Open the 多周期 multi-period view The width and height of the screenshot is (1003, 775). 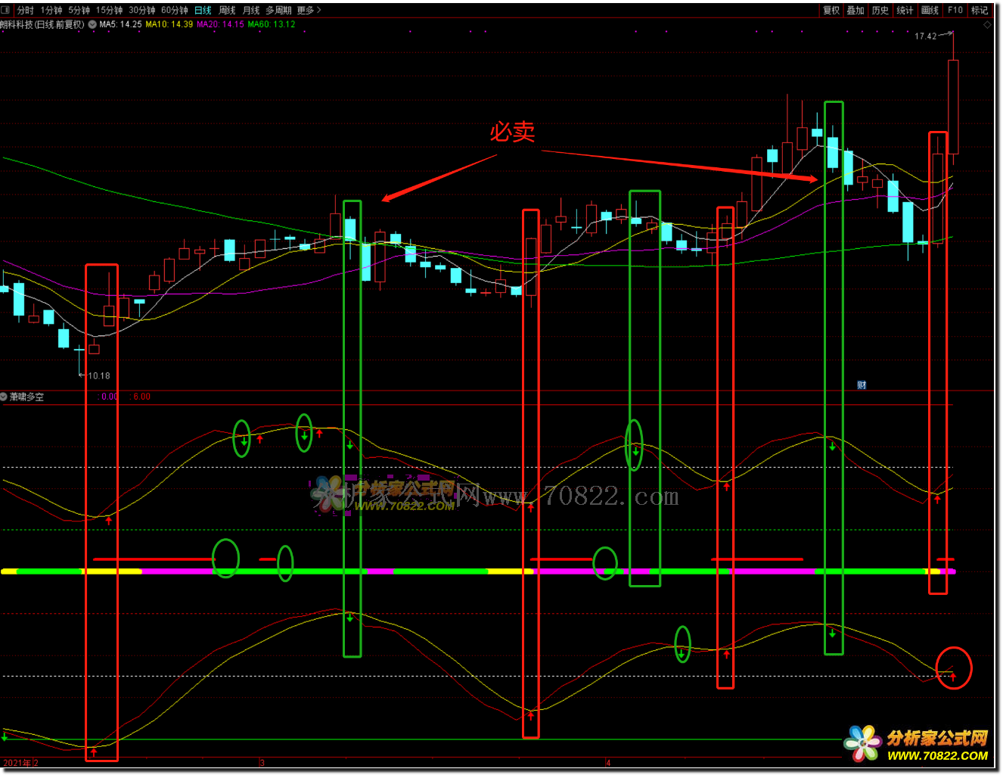(278, 11)
